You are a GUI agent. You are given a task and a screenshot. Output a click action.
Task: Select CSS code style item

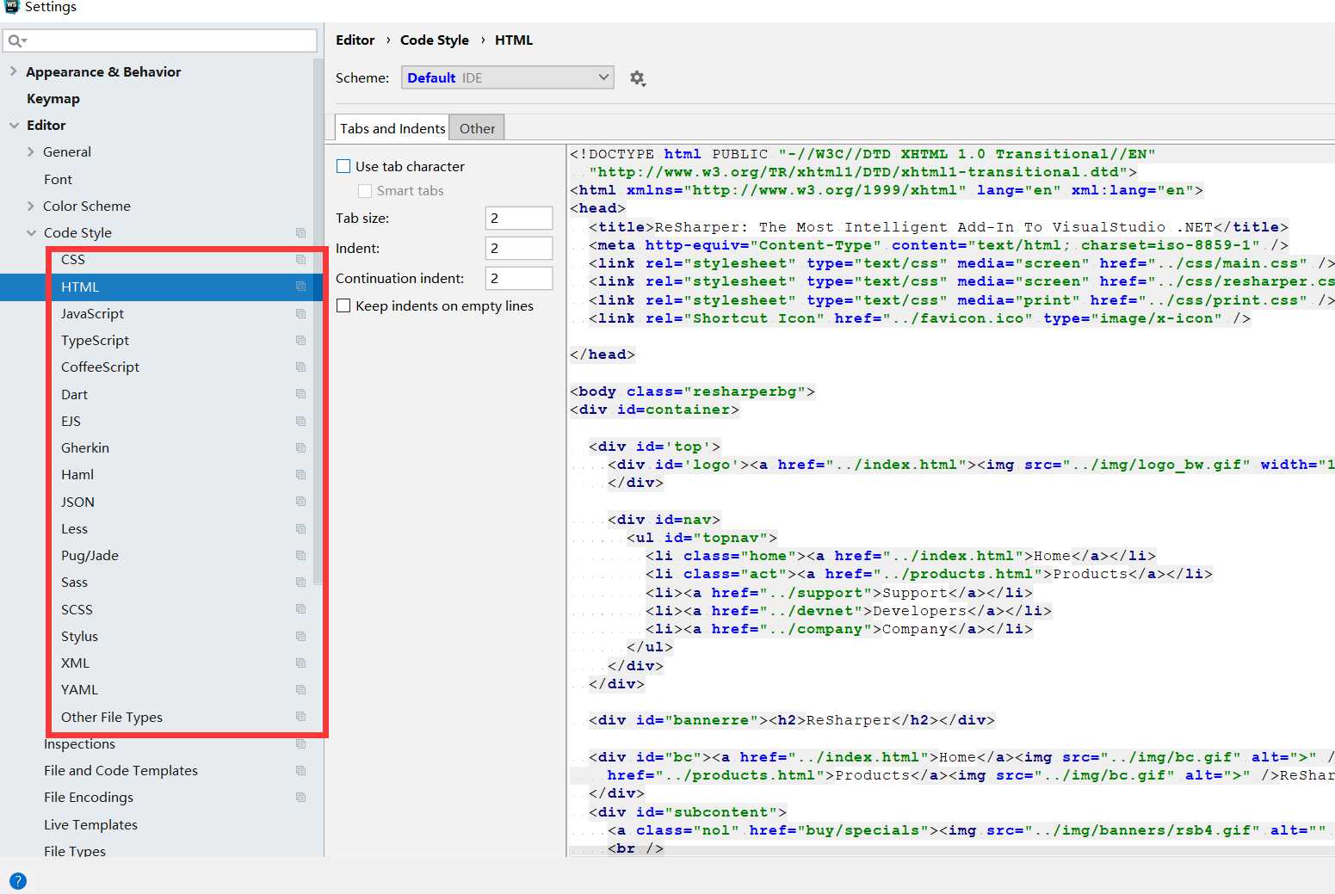73,259
